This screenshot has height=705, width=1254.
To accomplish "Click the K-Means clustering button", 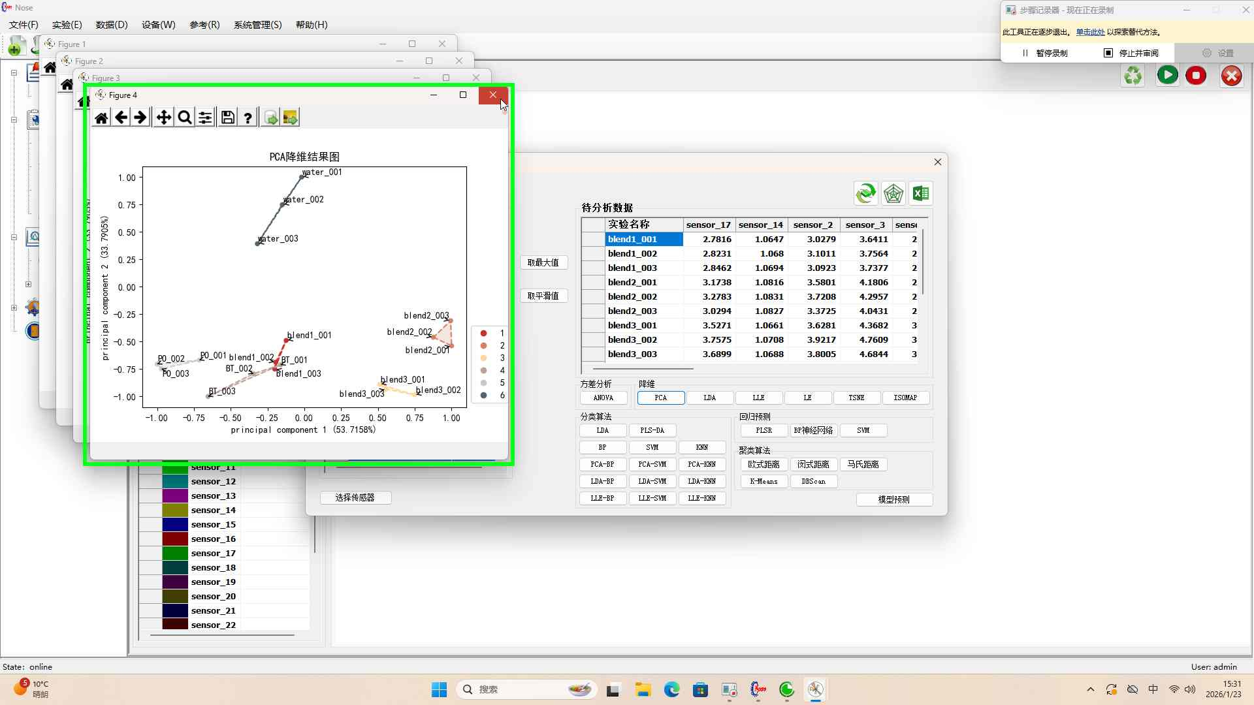I will (x=764, y=481).
